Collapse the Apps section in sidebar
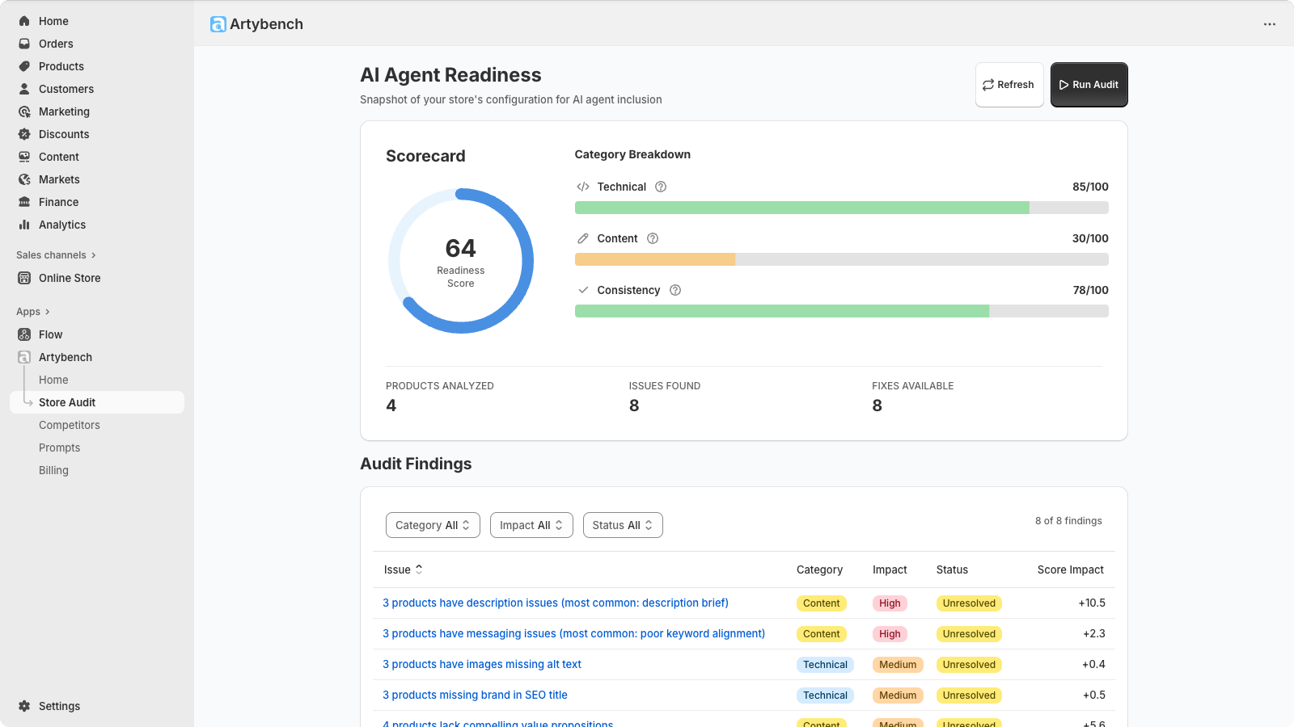The image size is (1294, 727). click(x=47, y=311)
